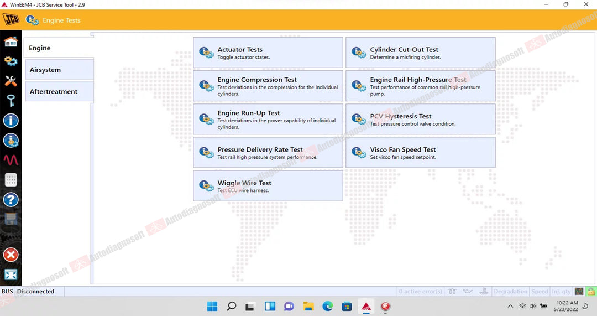Launch the Engine Run-Up Test

(x=268, y=120)
